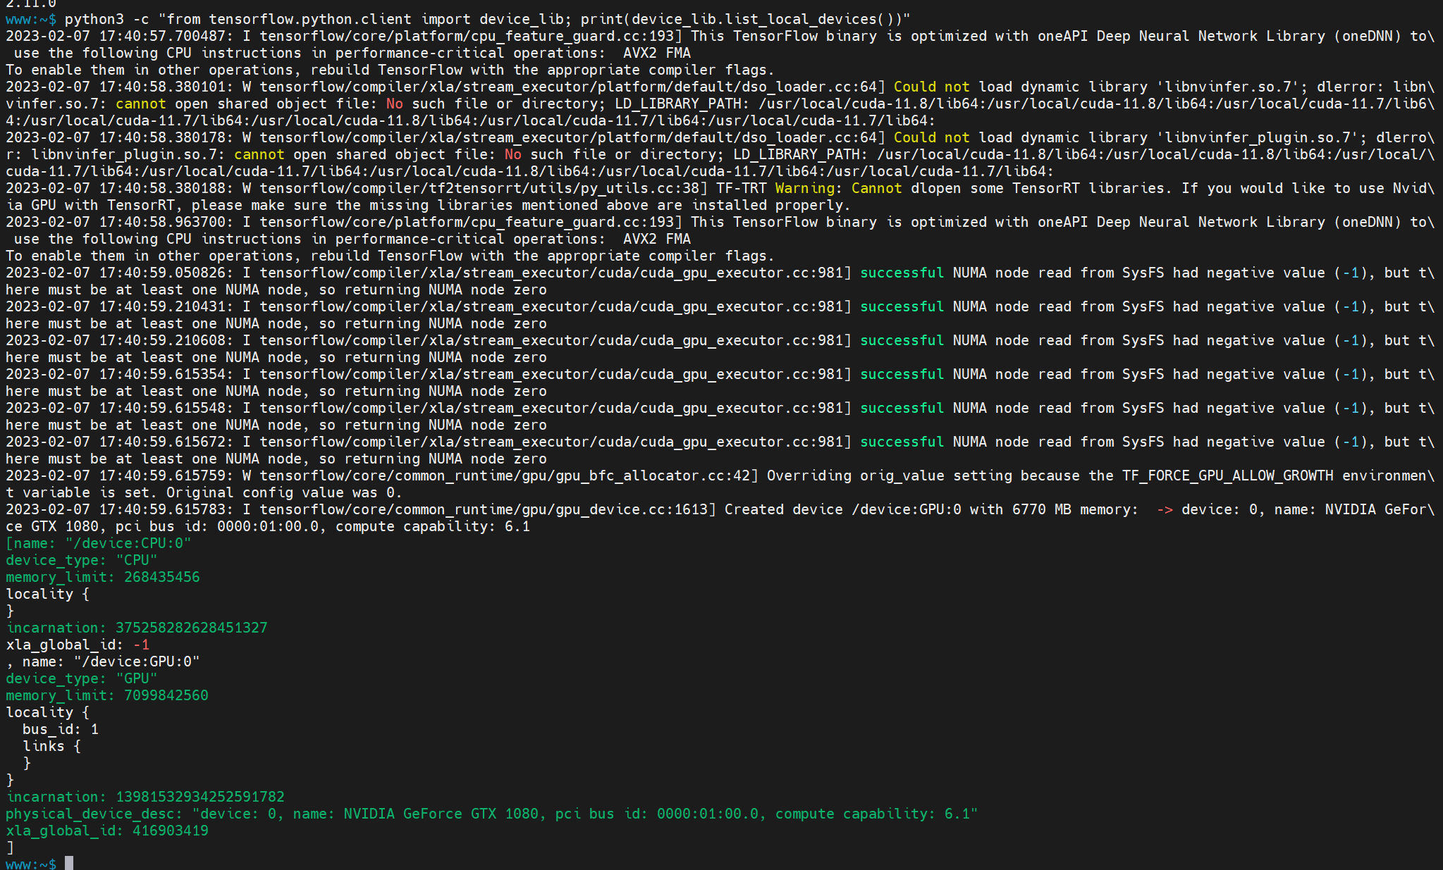This screenshot has height=870, width=1443.
Task: Click the incarnation 13981532934252591782 value
Action: pos(200,797)
